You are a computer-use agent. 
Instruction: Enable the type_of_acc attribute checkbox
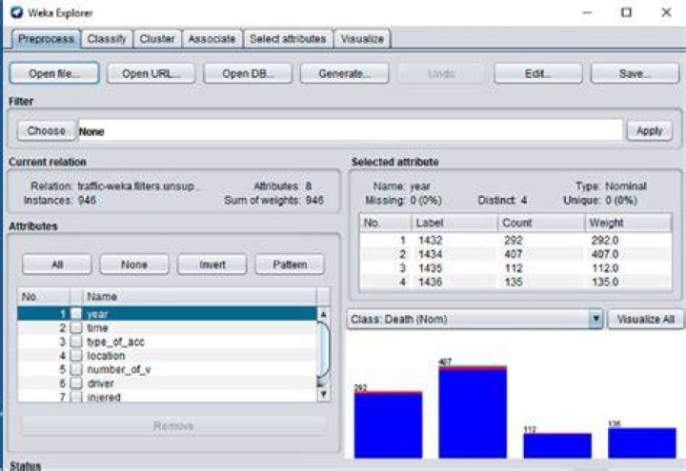coord(76,342)
